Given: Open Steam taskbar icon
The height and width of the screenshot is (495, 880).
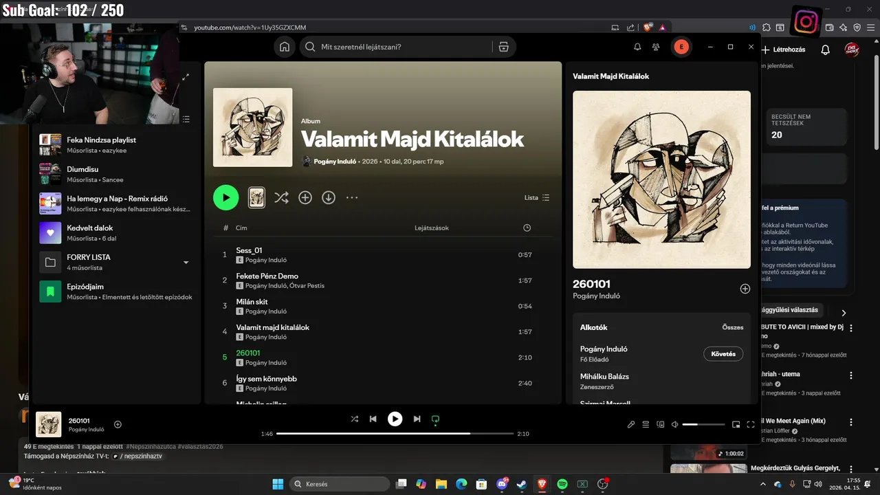Looking at the screenshot, I should click(521, 484).
